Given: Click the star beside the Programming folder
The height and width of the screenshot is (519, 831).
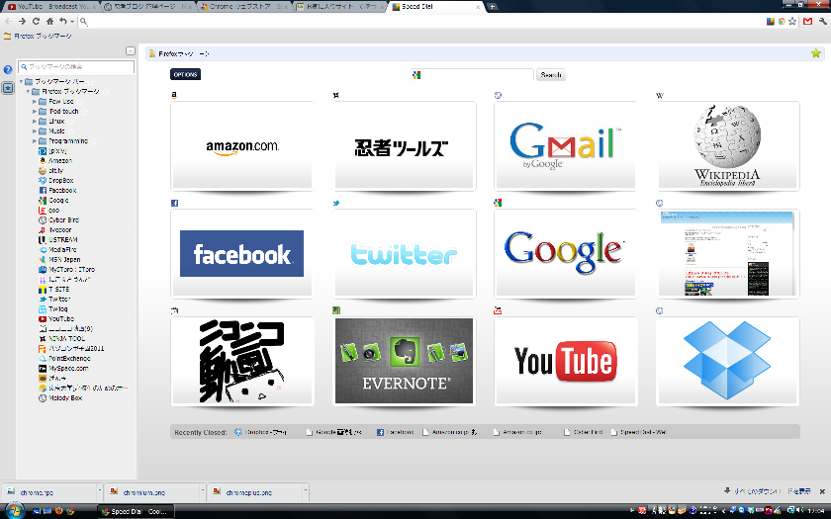Looking at the screenshot, I should [94, 141].
